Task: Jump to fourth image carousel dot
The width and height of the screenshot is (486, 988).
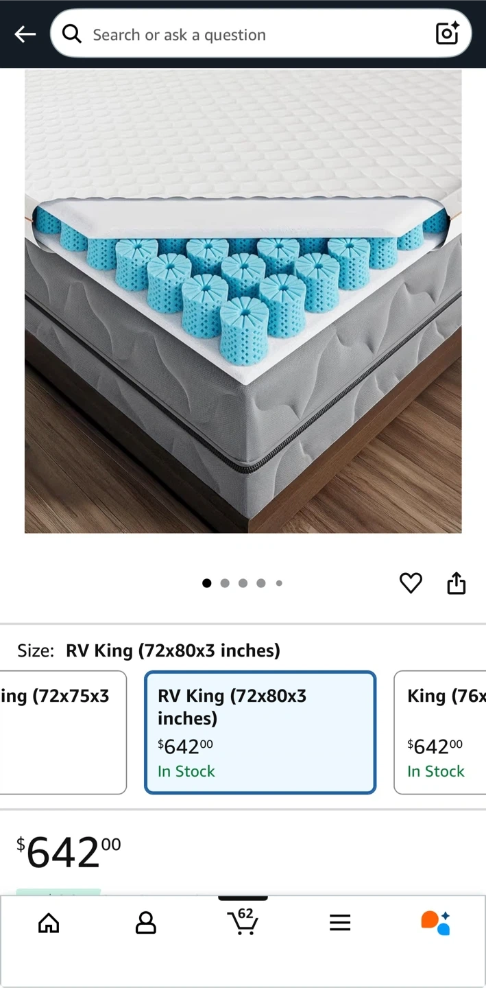Action: click(261, 583)
